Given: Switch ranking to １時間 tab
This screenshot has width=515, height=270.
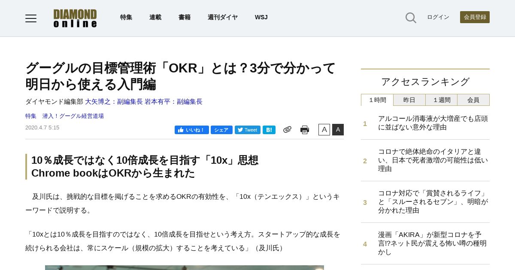Looking at the screenshot, I should pos(377,100).
